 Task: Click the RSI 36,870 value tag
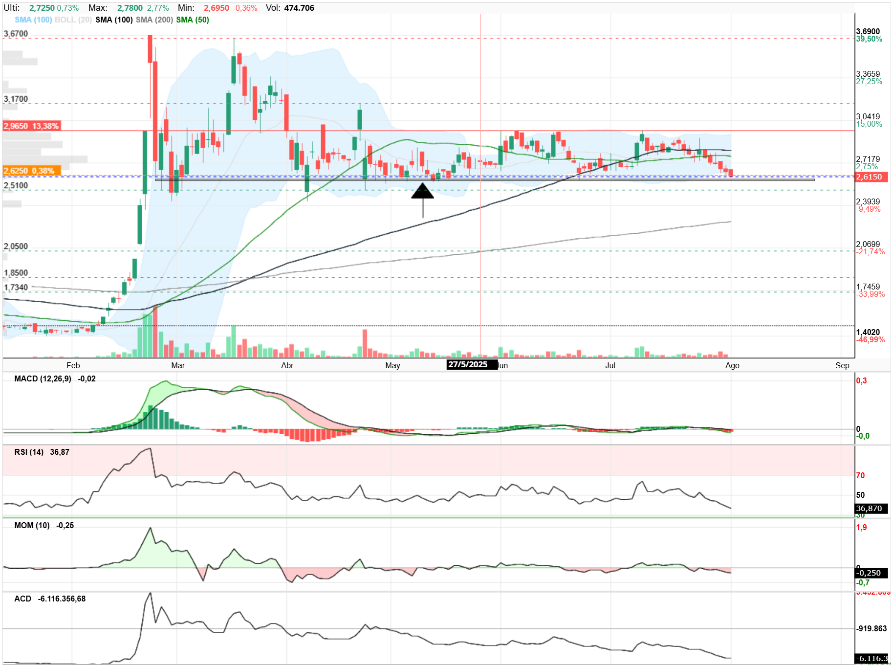click(871, 509)
